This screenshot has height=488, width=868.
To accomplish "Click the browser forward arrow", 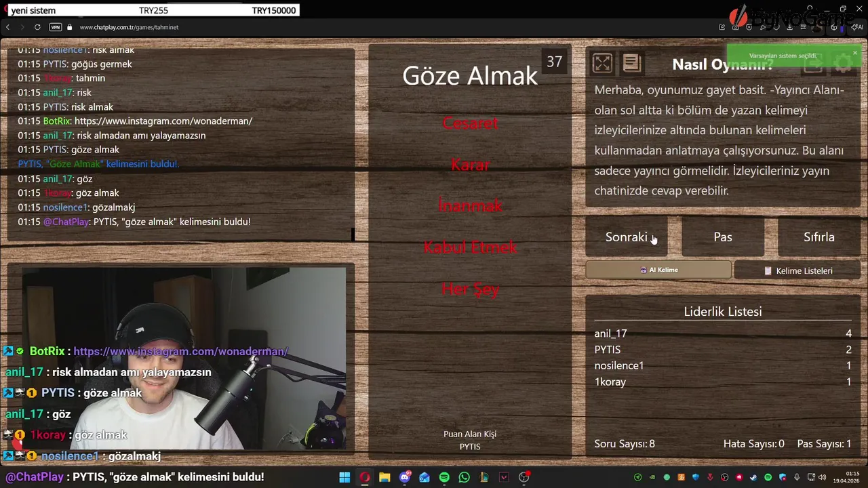I will (22, 27).
